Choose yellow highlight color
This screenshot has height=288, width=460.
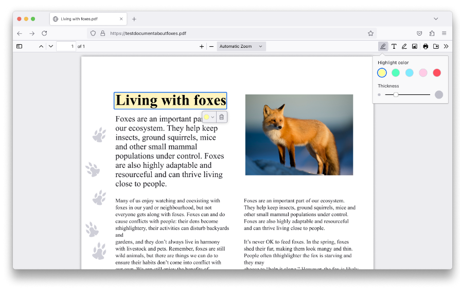(382, 72)
